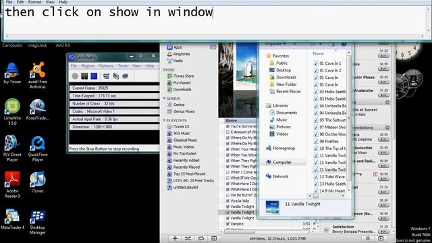Toggle the Viva la Vida song checkbox

[227, 201]
